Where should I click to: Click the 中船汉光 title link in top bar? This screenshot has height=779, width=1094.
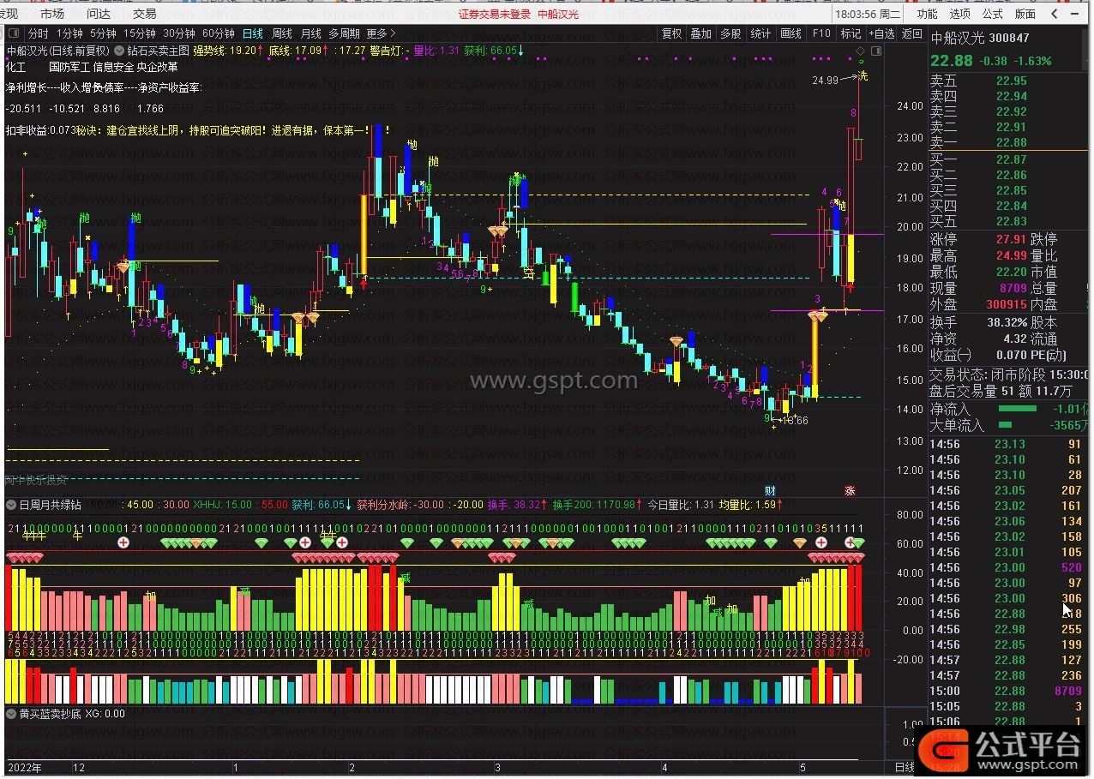[558, 14]
